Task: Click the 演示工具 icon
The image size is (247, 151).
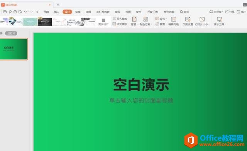Action: pyautogui.click(x=220, y=19)
